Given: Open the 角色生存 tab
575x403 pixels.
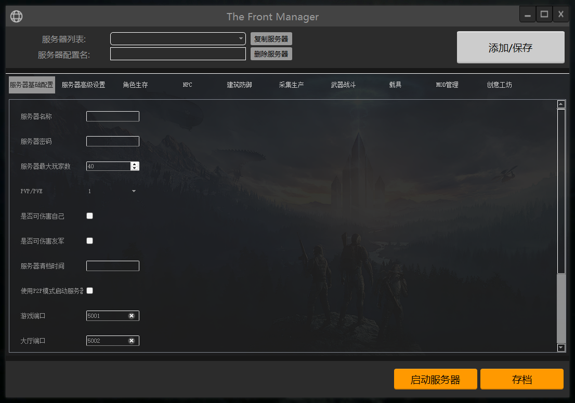Looking at the screenshot, I should pos(135,85).
